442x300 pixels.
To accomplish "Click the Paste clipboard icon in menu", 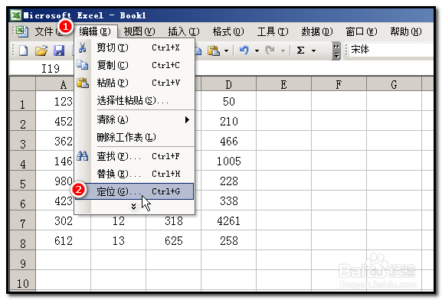I will tap(83, 83).
